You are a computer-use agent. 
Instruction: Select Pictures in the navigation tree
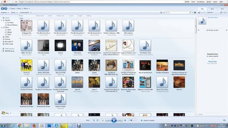pos(7,39)
